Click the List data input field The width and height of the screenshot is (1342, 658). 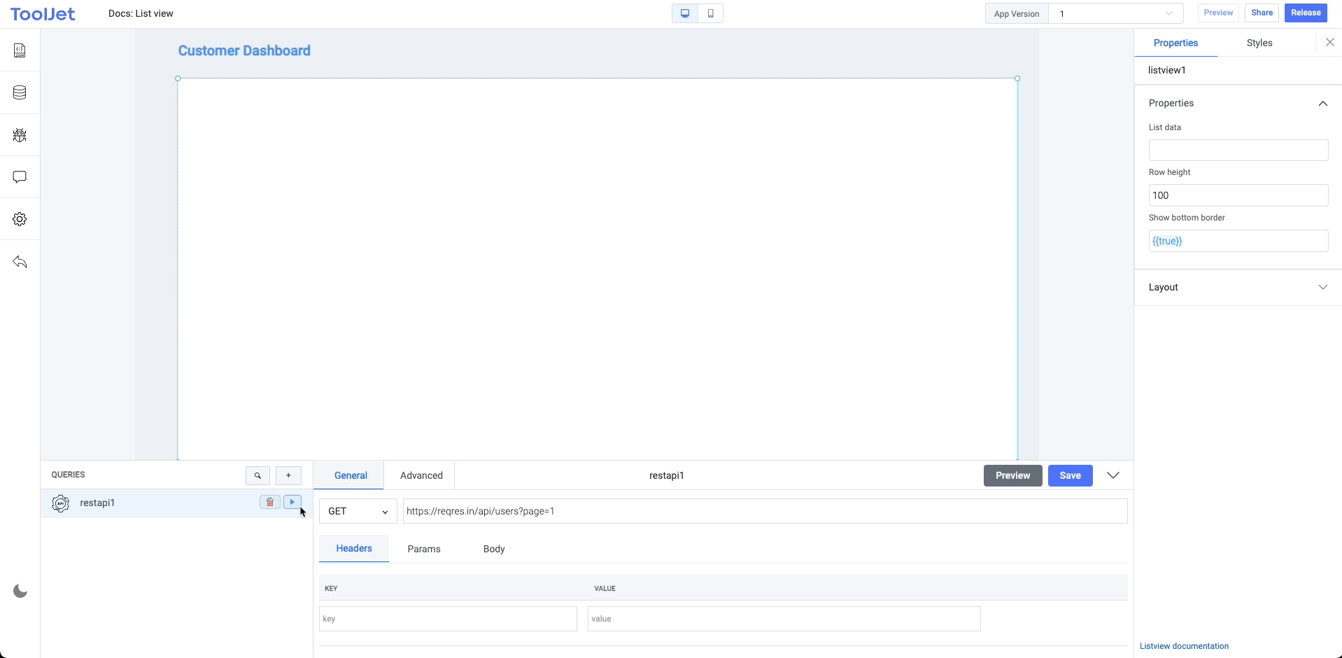[x=1238, y=150]
